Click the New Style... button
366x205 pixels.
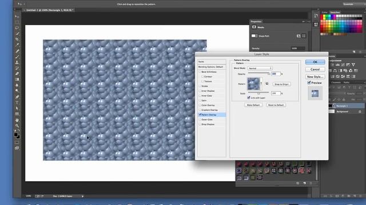click(x=315, y=76)
